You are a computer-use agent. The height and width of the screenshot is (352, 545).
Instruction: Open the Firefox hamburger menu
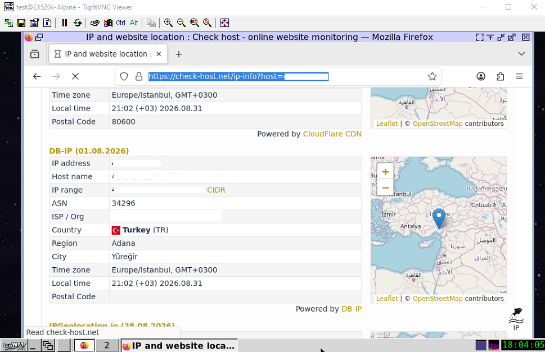click(x=519, y=76)
